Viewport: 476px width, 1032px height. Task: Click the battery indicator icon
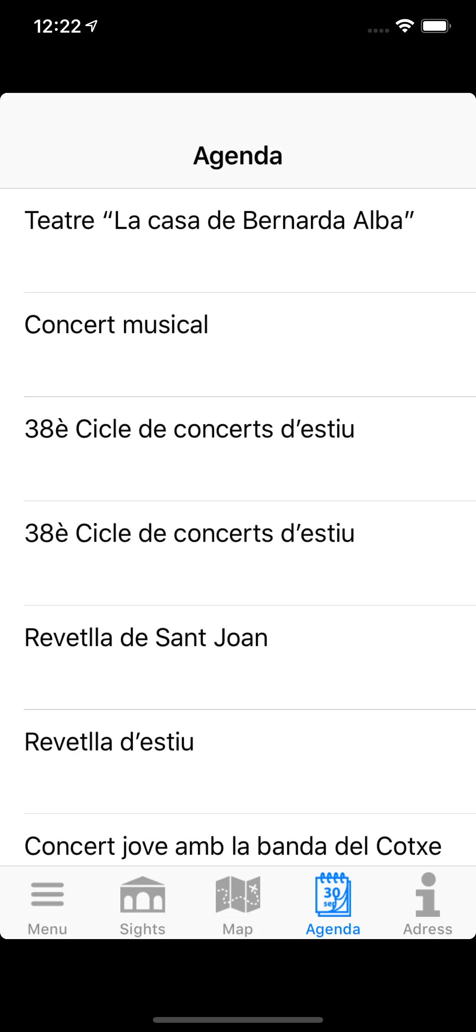pos(436,26)
